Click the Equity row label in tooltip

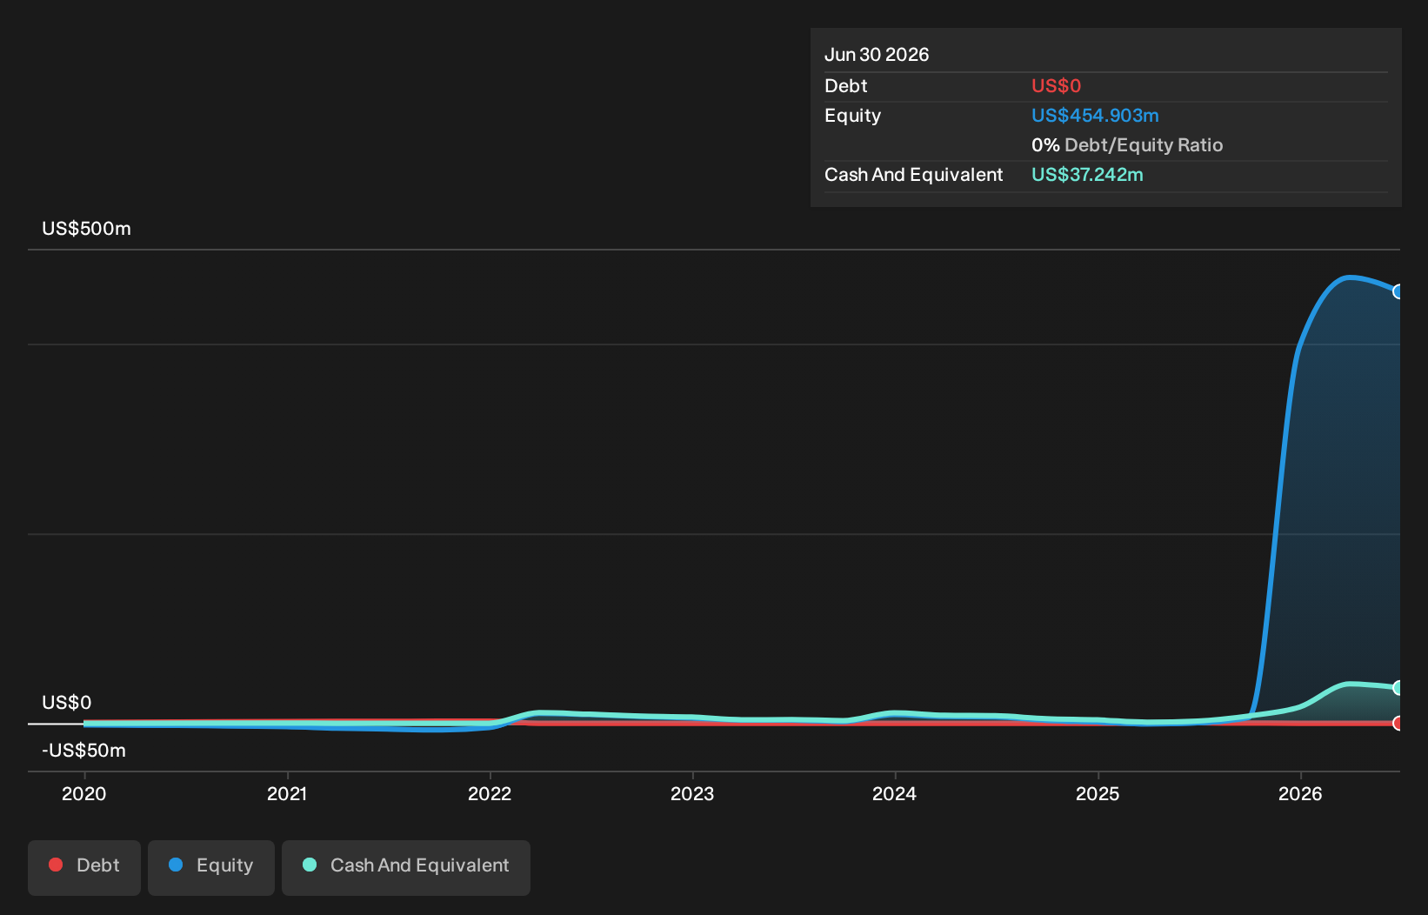pyautogui.click(x=852, y=116)
